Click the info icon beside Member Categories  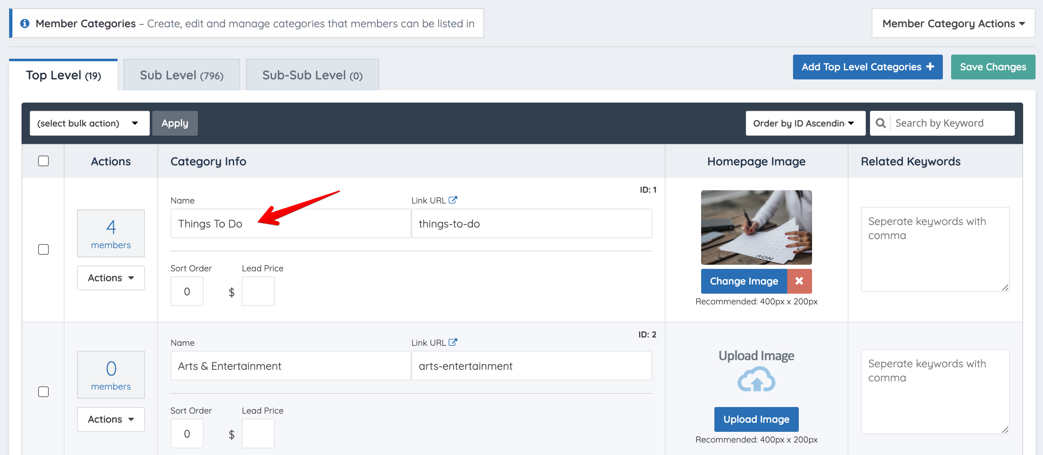25,24
